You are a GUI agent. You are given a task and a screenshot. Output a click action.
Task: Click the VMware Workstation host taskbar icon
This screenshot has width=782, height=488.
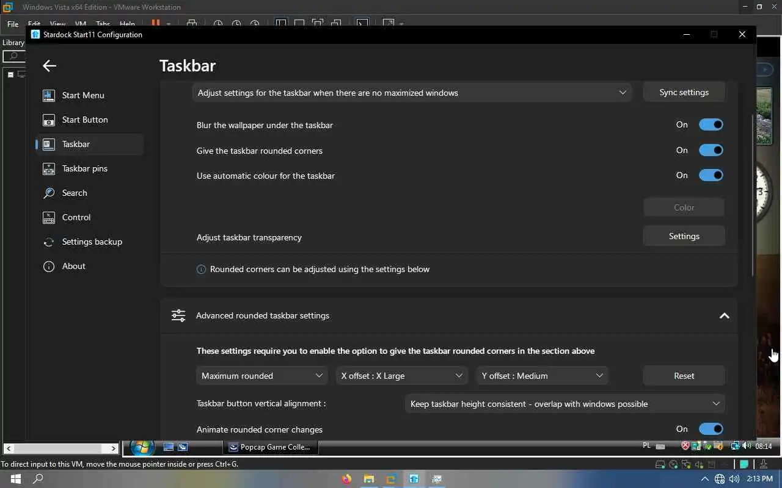click(x=391, y=479)
